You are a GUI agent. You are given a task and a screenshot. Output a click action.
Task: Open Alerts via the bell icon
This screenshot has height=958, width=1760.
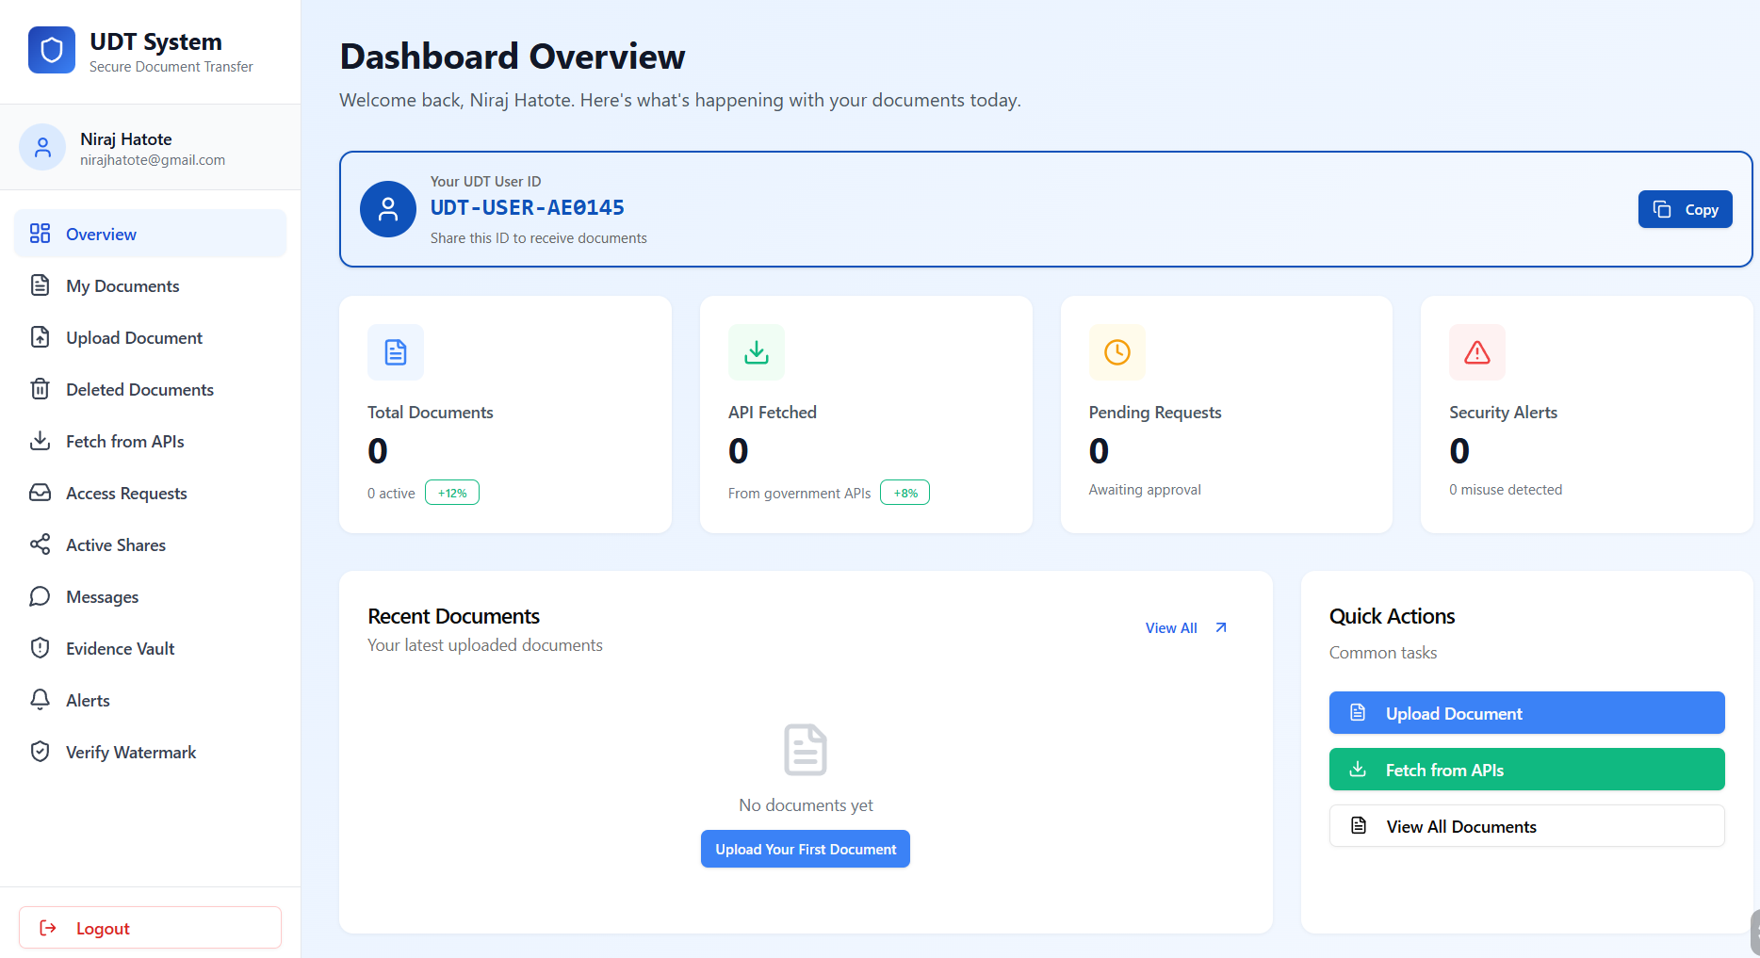(x=40, y=700)
